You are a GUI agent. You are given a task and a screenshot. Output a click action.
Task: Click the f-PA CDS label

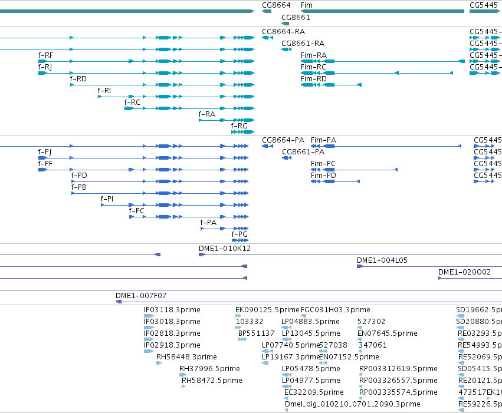pyautogui.click(x=208, y=223)
